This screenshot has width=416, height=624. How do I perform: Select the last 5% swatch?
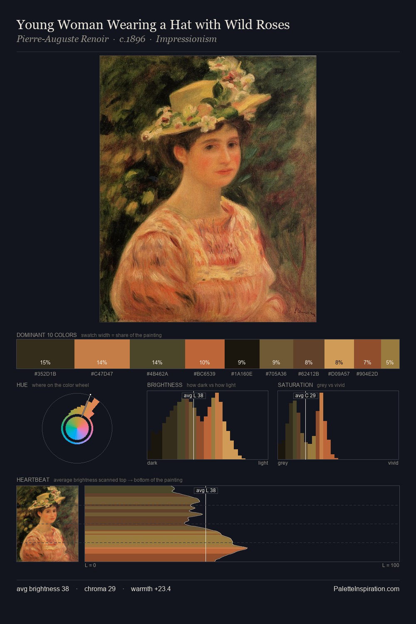coord(390,354)
